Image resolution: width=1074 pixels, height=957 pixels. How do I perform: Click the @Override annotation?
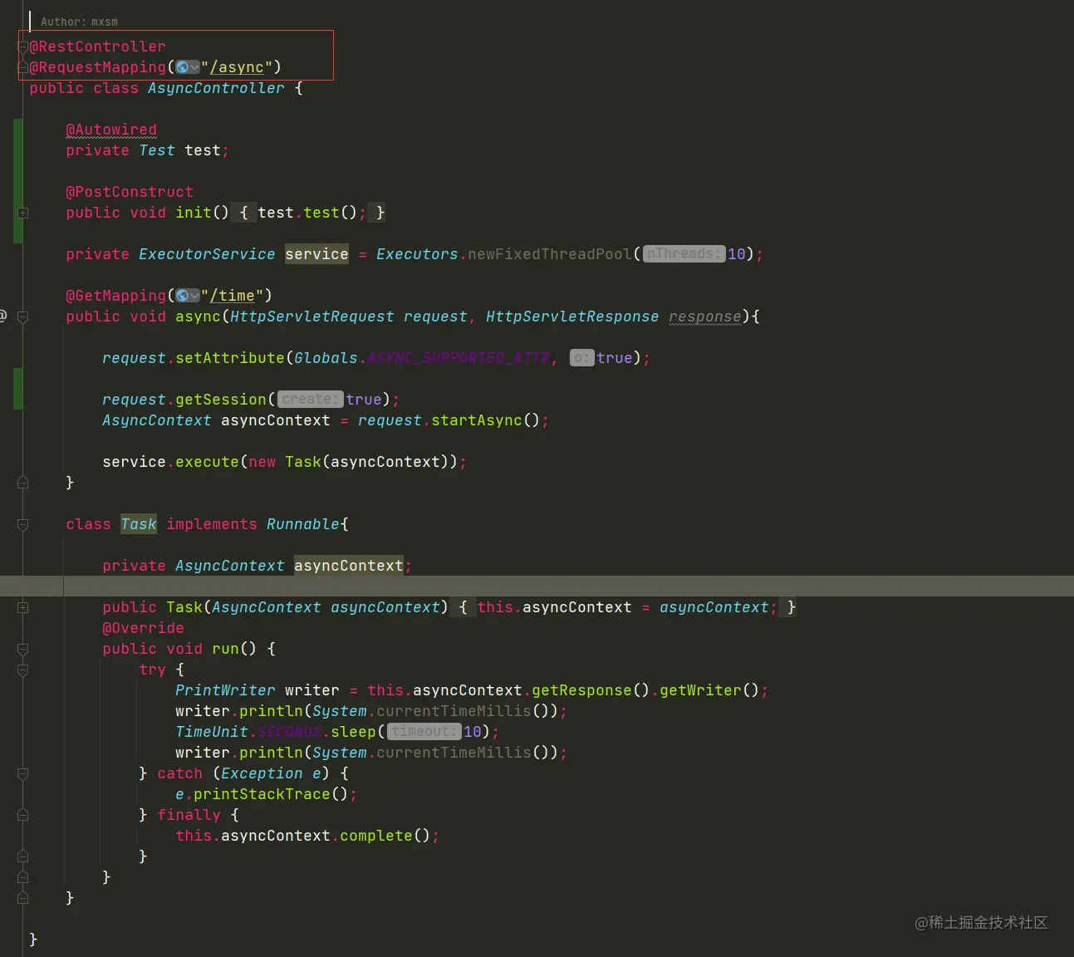click(144, 628)
